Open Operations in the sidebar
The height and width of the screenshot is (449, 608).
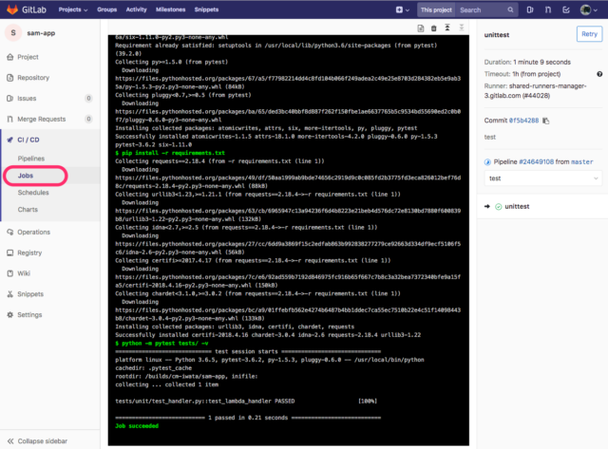pos(33,232)
